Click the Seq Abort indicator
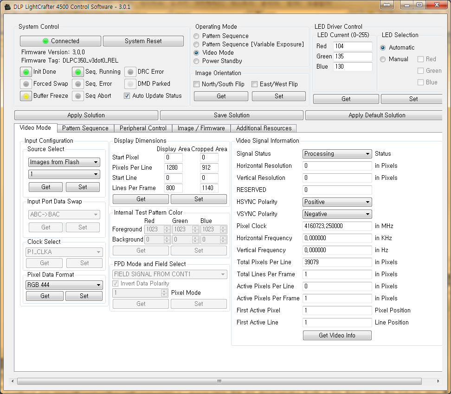Screen dimensions: 451x394 77,96
